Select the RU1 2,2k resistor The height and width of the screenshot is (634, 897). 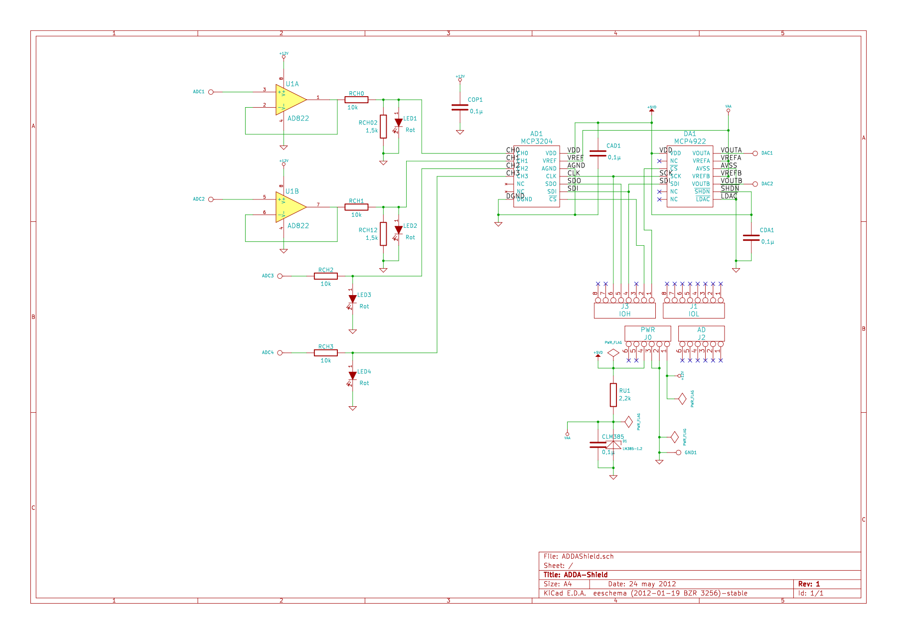click(x=613, y=395)
